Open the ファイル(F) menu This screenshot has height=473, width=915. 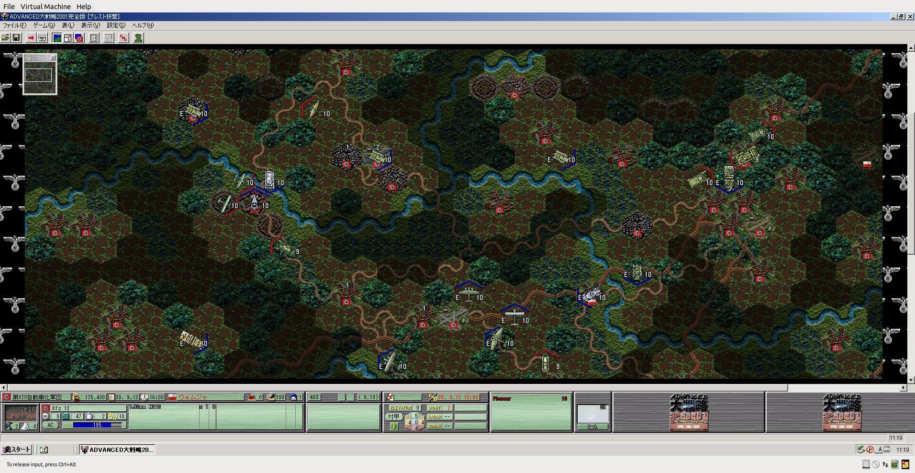(15, 25)
